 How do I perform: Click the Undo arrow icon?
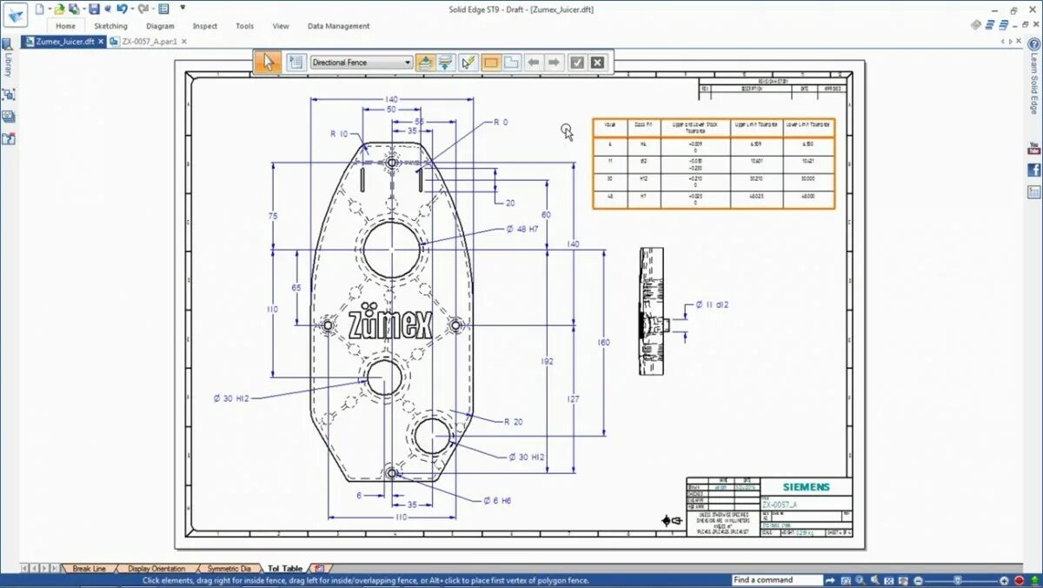tap(121, 9)
